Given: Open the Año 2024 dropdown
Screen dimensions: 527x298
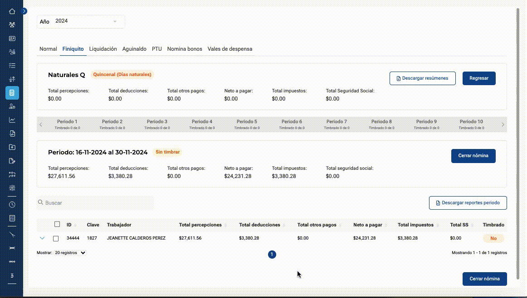Looking at the screenshot, I should coord(81,21).
